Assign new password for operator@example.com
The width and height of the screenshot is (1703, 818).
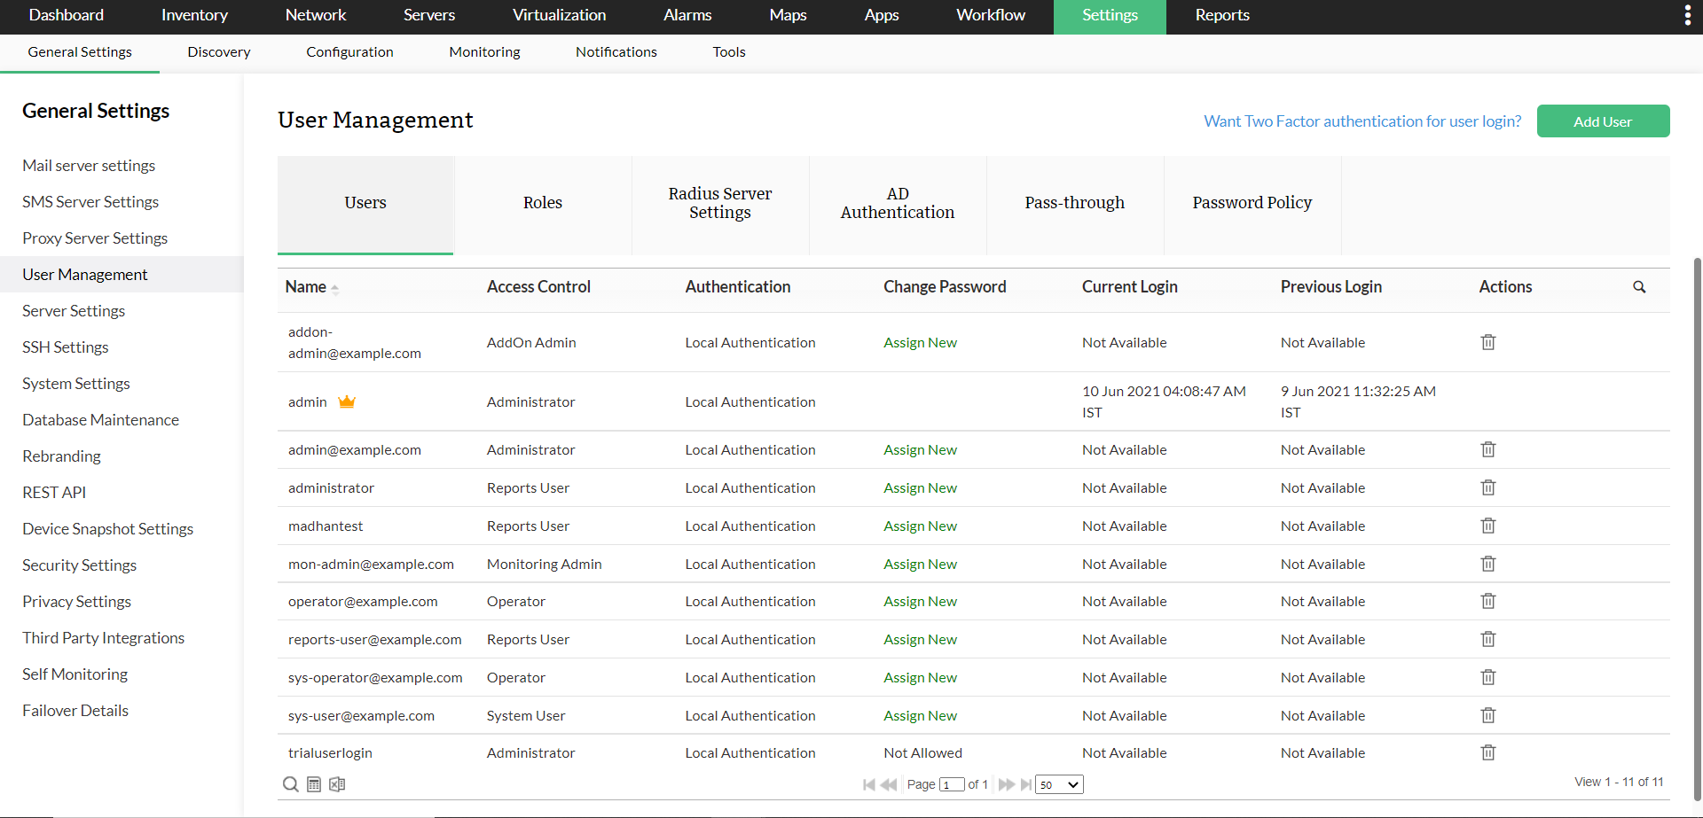click(920, 602)
